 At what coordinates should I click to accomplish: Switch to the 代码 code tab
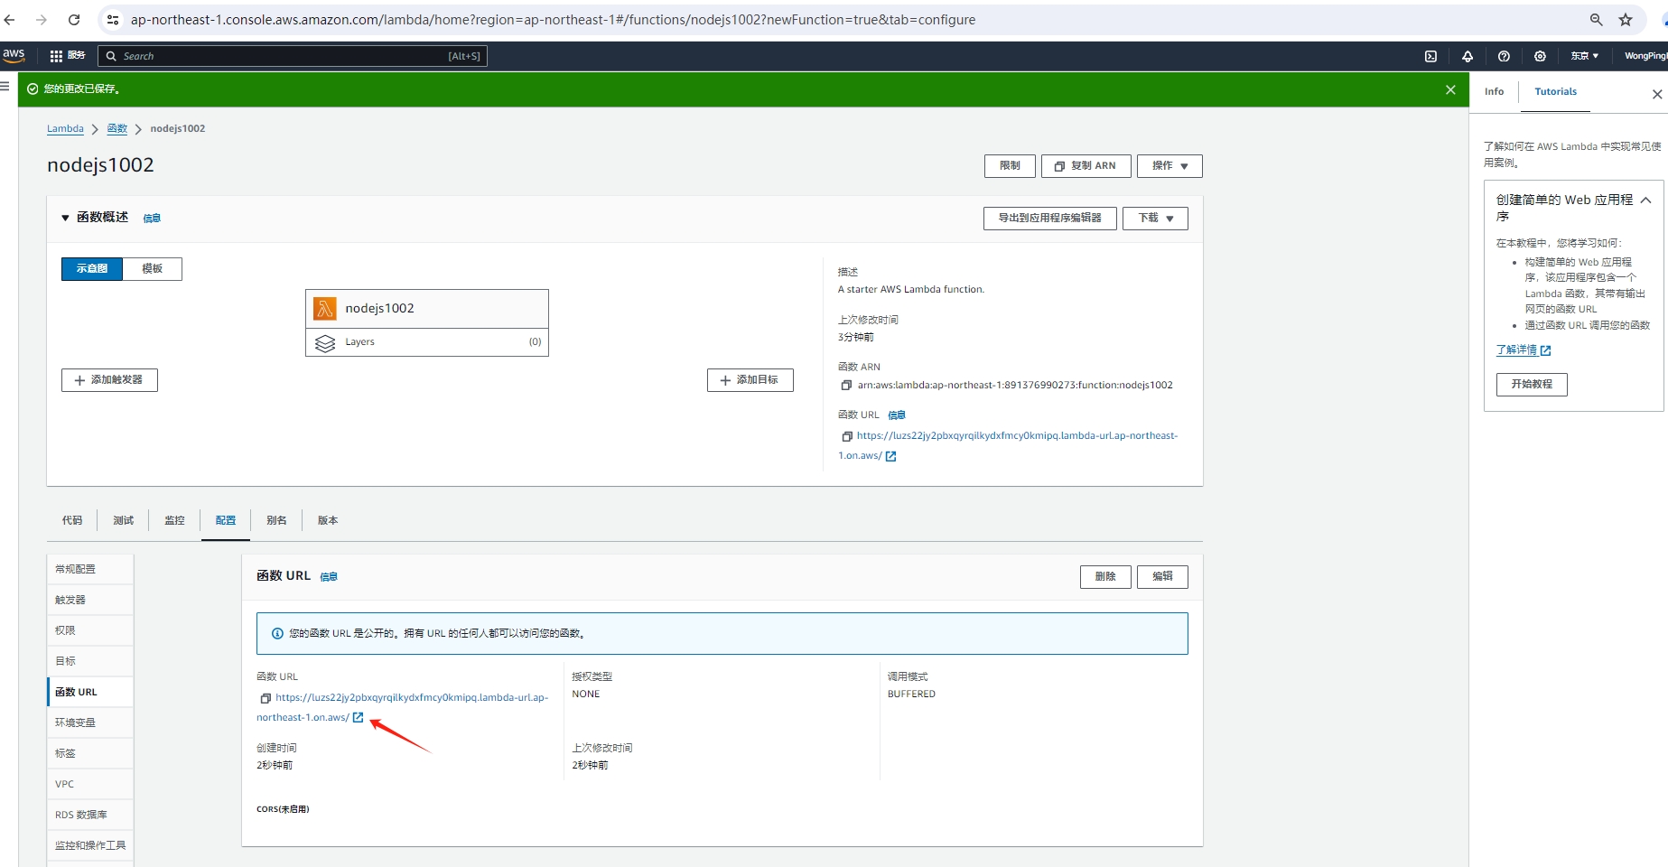tap(72, 521)
